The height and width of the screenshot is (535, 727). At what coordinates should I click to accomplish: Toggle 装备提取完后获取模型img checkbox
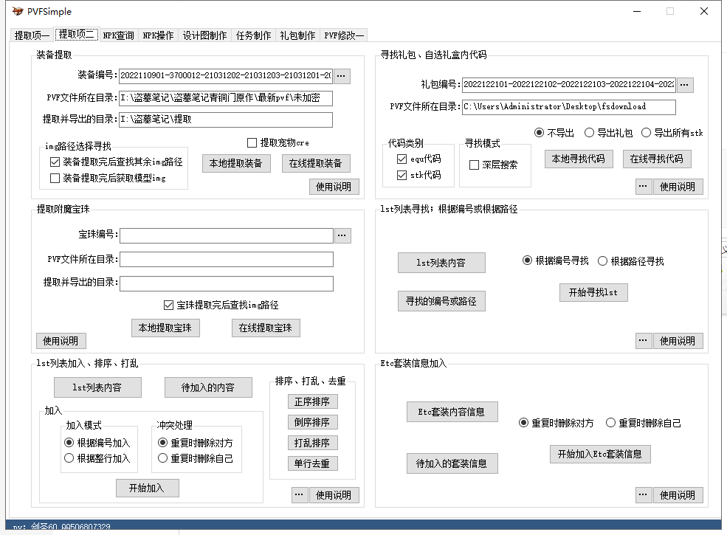[55, 178]
